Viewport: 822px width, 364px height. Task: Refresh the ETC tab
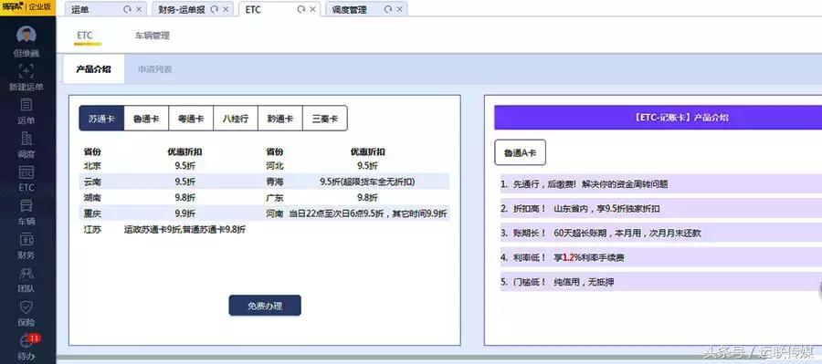300,9
